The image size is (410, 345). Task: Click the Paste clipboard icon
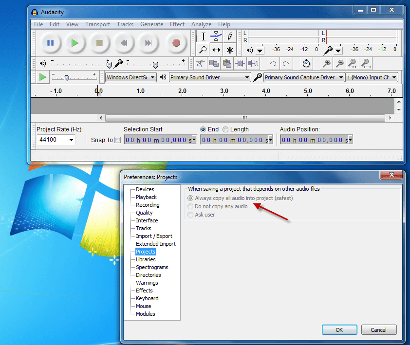[227, 64]
